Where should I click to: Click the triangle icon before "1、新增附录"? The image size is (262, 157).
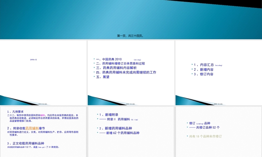pos(97,114)
